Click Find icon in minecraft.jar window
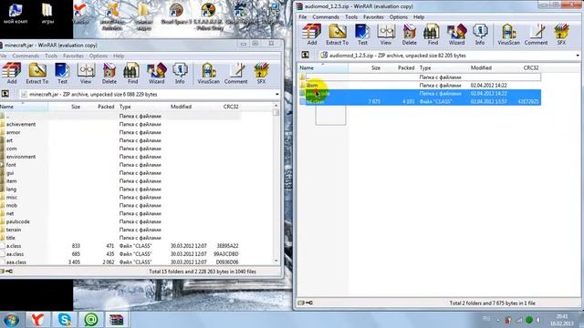The width and height of the screenshot is (584, 328). click(x=132, y=73)
